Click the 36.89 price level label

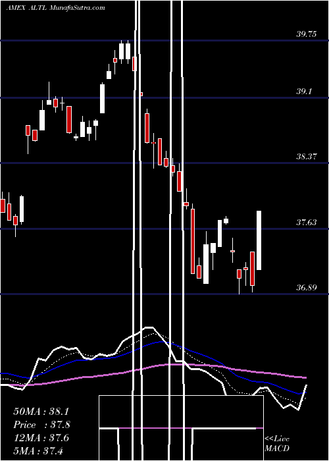[307, 288]
